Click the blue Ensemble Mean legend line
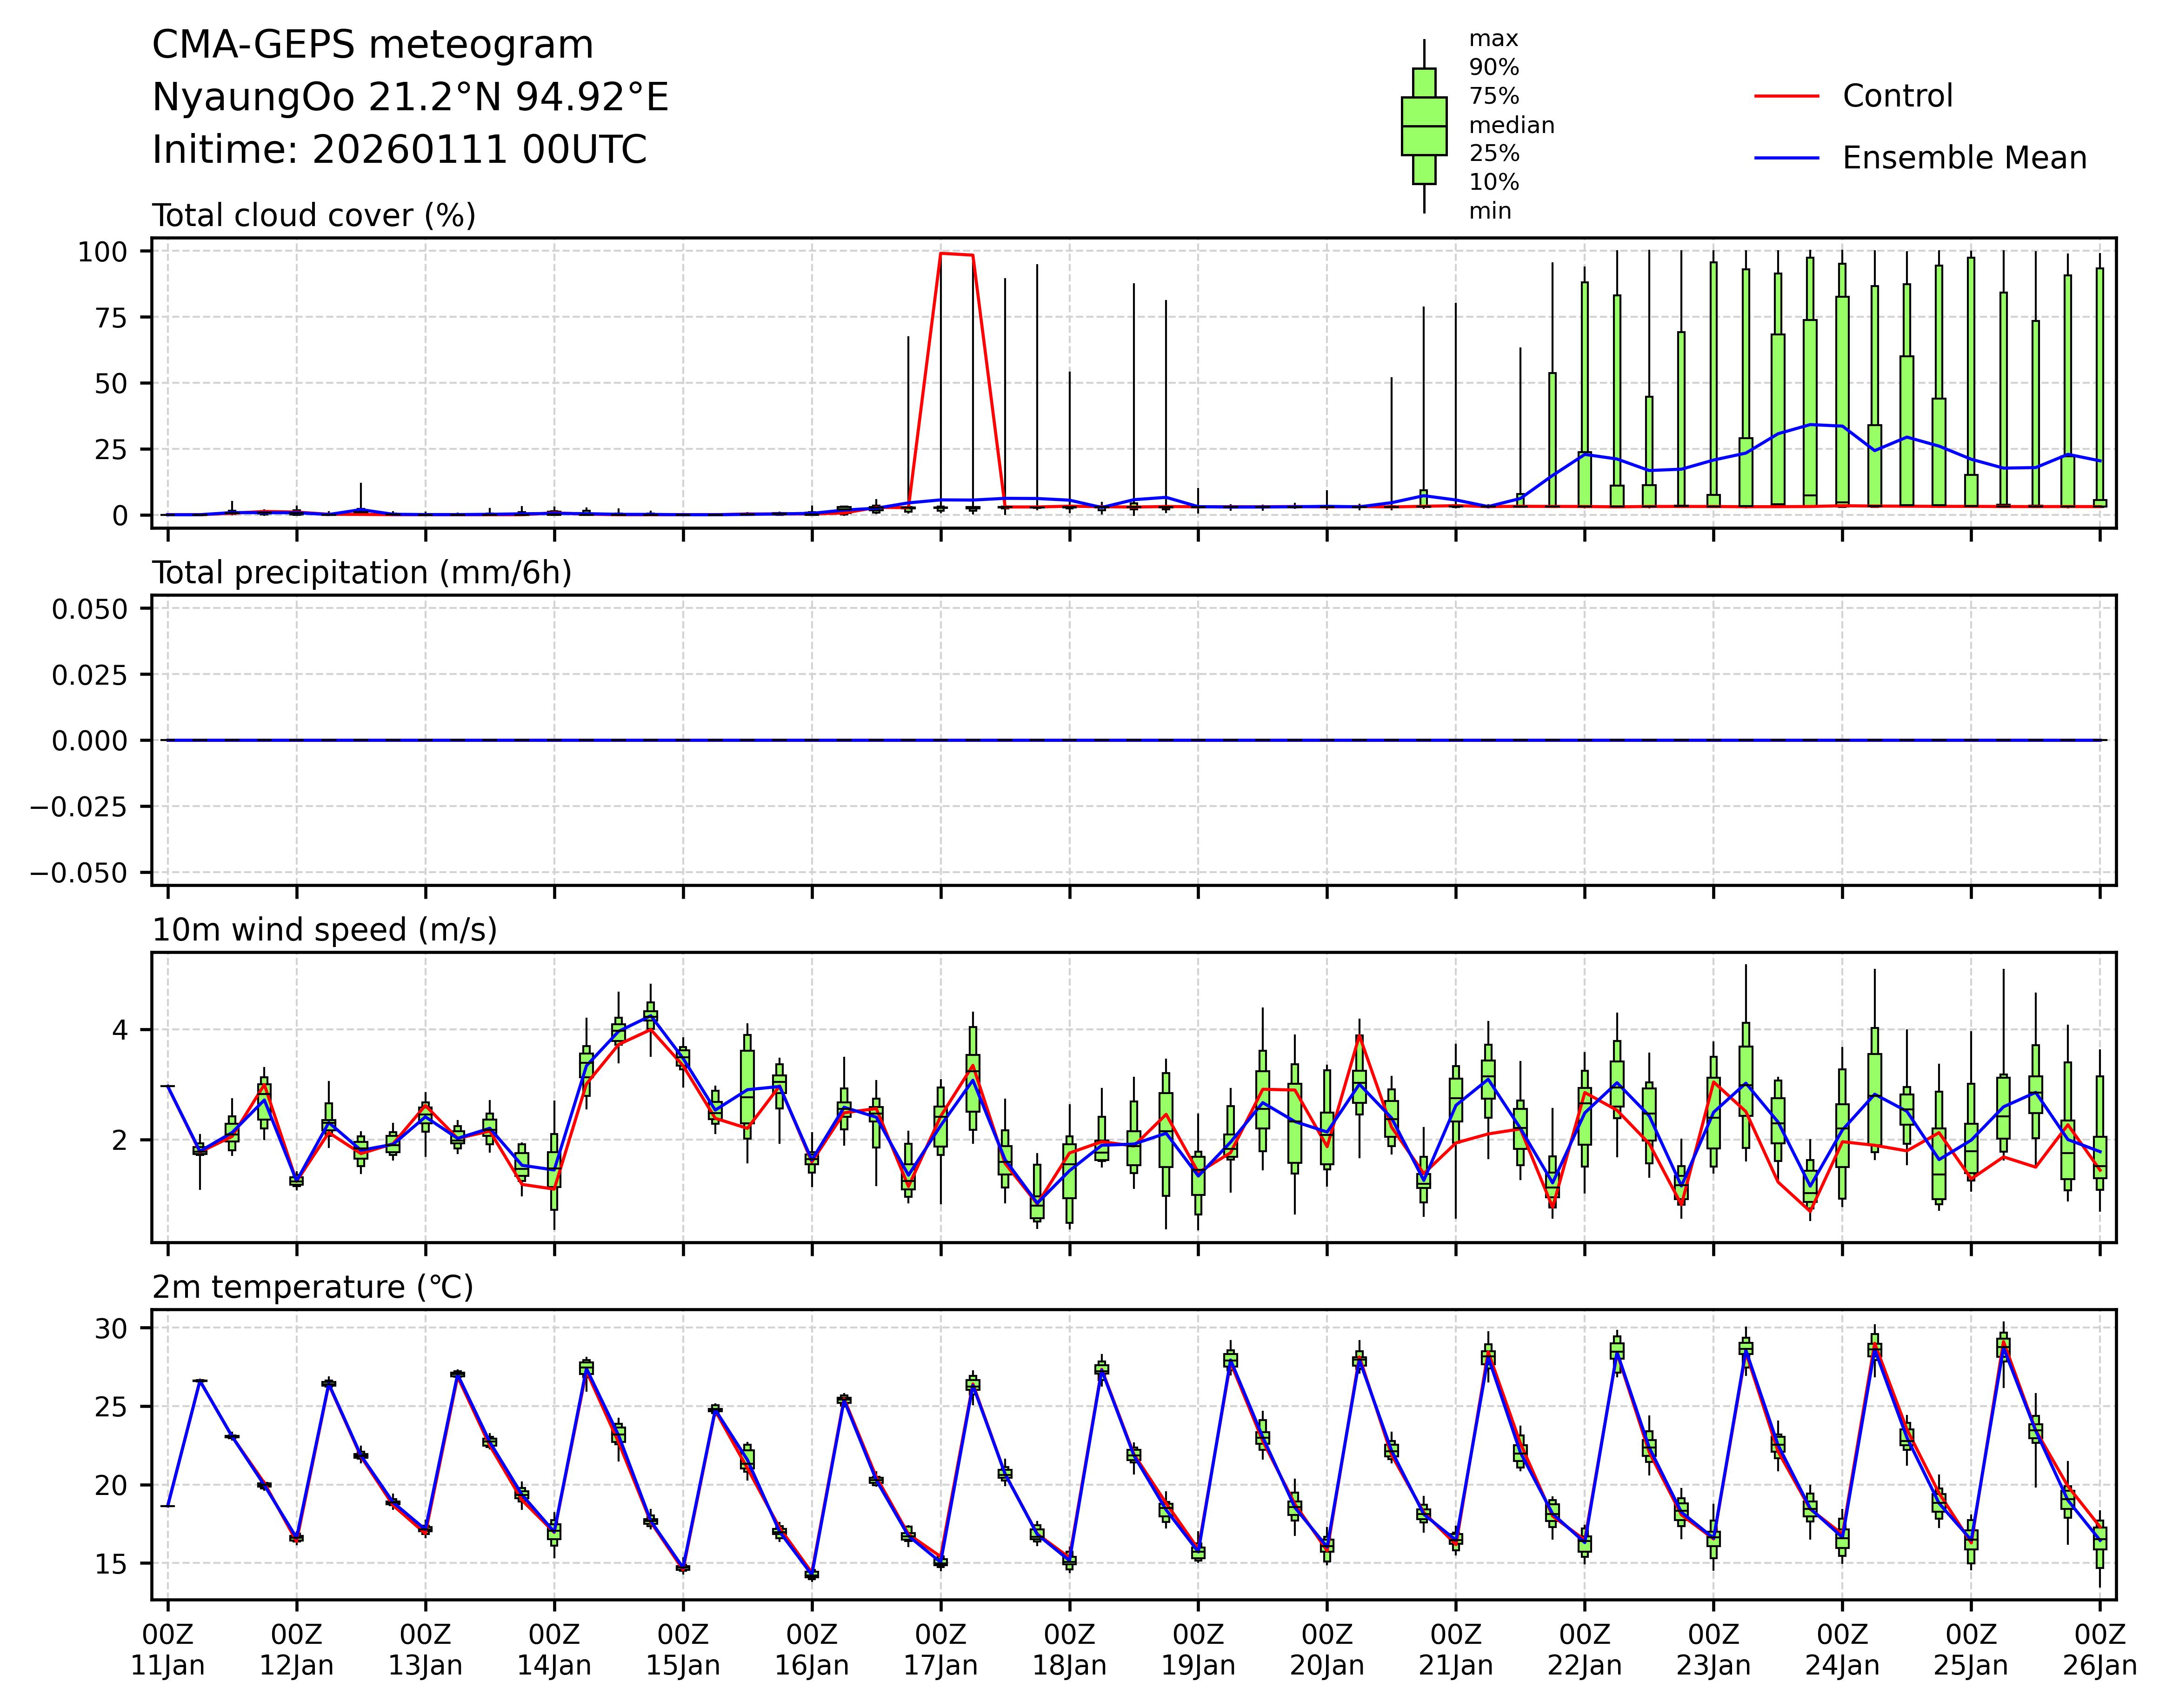The width and height of the screenshot is (2166, 1708). (1786, 158)
